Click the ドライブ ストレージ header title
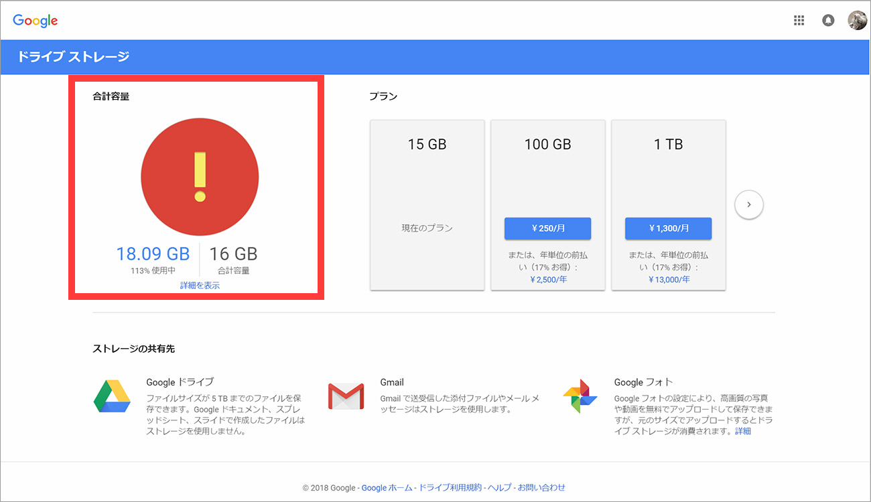Screen dimensions: 871x502 point(73,57)
